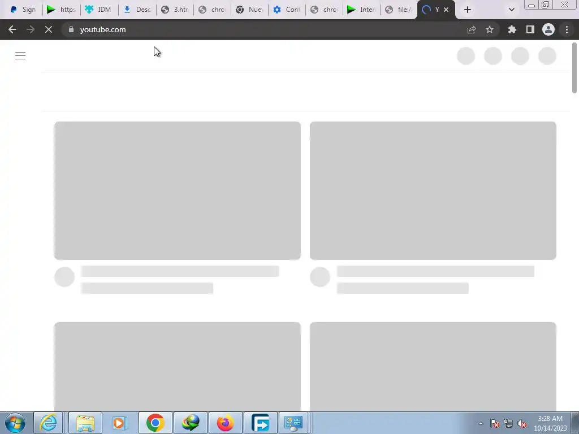Open Windows Explorer from the taskbar
The height and width of the screenshot is (434, 579).
[85, 423]
